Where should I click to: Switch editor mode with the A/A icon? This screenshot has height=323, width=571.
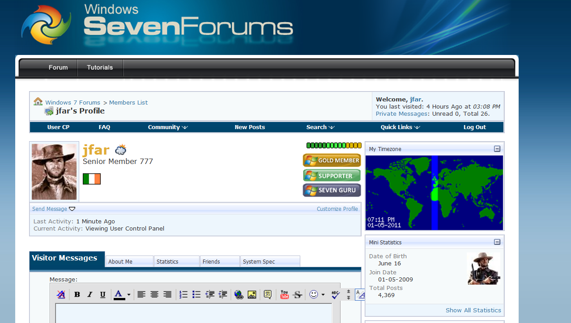[x=360, y=294]
